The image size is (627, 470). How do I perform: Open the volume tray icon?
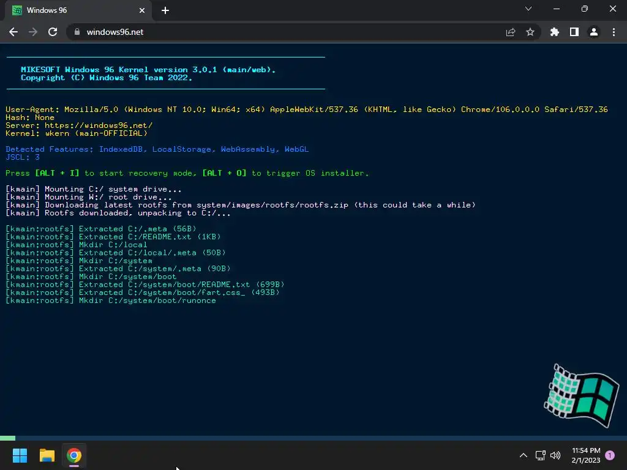click(x=555, y=455)
